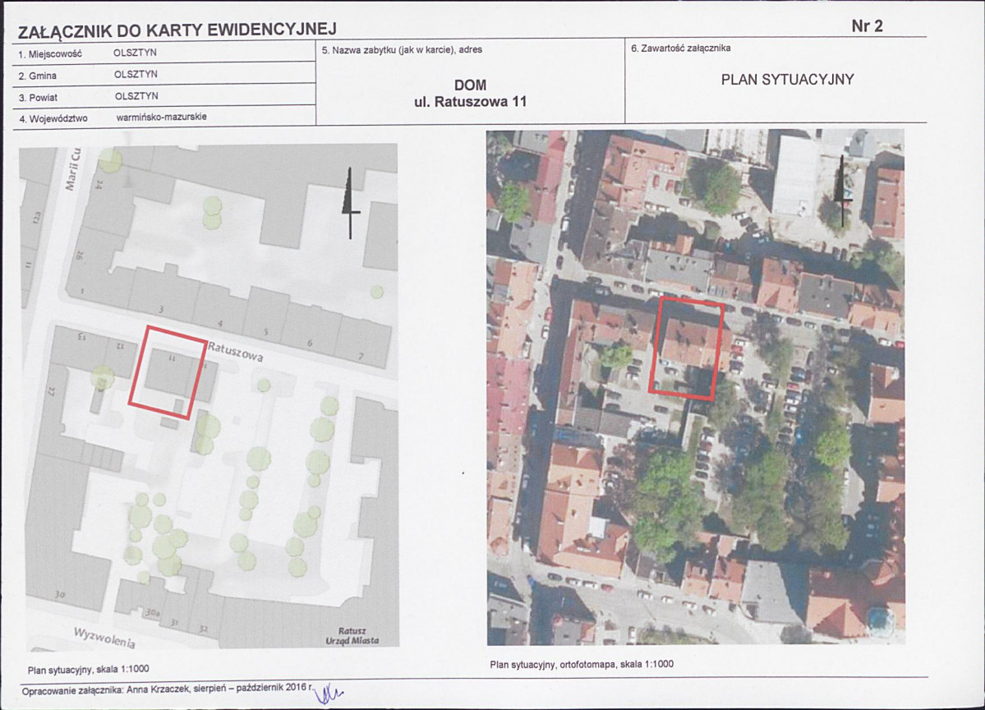Image resolution: width=985 pixels, height=710 pixels.
Task: Click the Nr 2 page number
Action: (867, 25)
